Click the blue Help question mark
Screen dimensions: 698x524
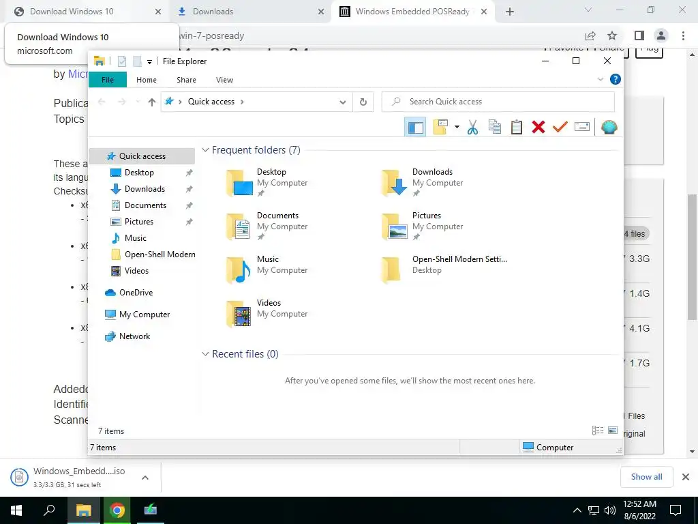pyautogui.click(x=616, y=79)
